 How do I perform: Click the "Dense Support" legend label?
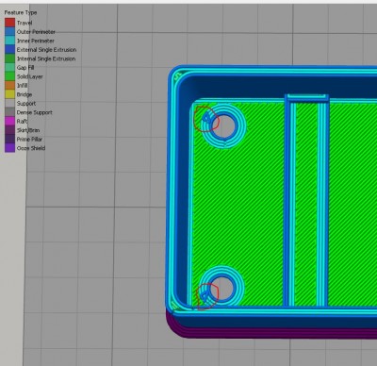35,112
